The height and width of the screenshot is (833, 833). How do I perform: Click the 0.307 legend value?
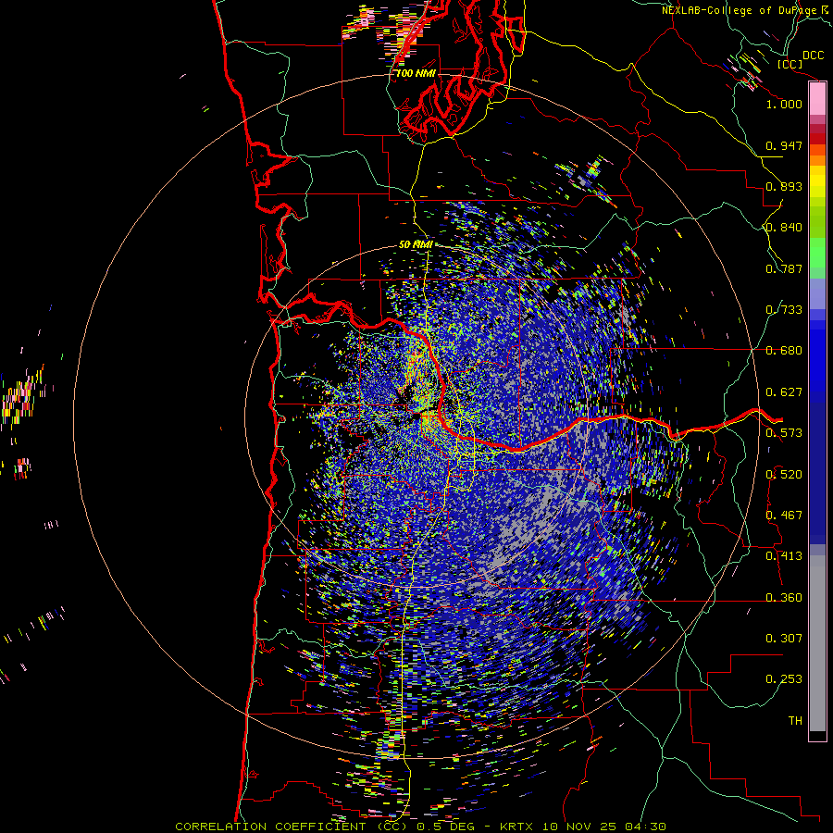tap(784, 639)
